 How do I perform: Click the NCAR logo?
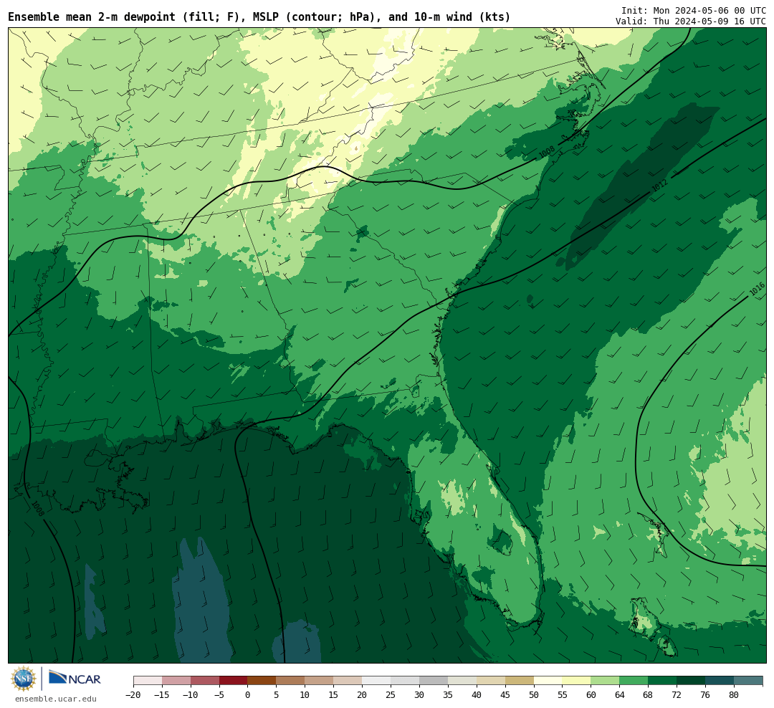click(75, 678)
